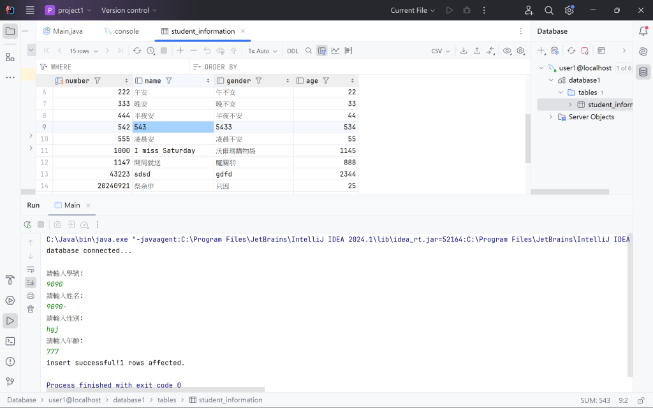Open the Services hexagon tool window
The image size is (653, 408).
[10, 301]
